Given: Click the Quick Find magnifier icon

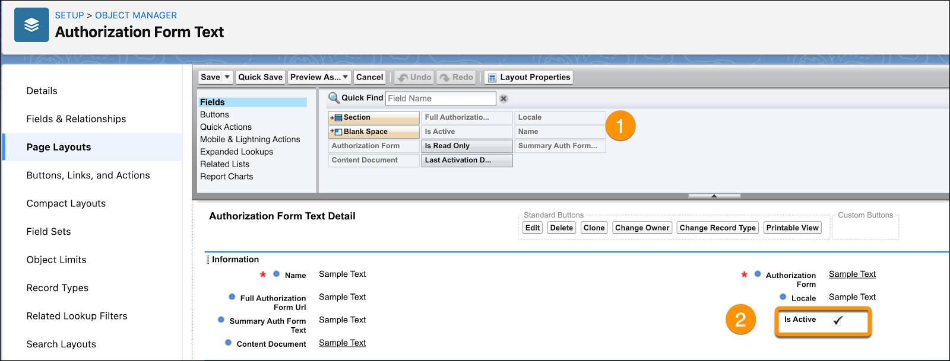Looking at the screenshot, I should tap(334, 98).
